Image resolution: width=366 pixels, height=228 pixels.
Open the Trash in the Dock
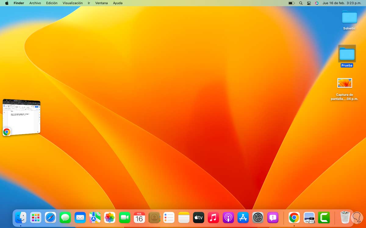click(x=345, y=218)
